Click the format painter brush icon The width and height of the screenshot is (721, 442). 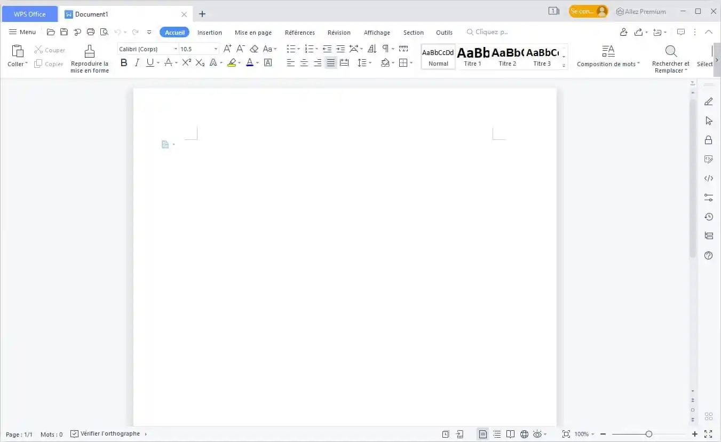(x=90, y=51)
